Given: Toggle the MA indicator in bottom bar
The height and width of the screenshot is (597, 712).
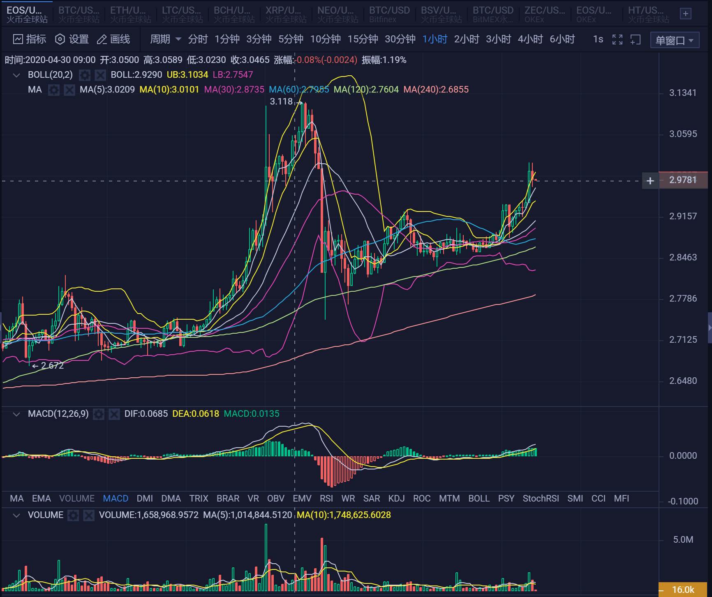Looking at the screenshot, I should [x=17, y=498].
